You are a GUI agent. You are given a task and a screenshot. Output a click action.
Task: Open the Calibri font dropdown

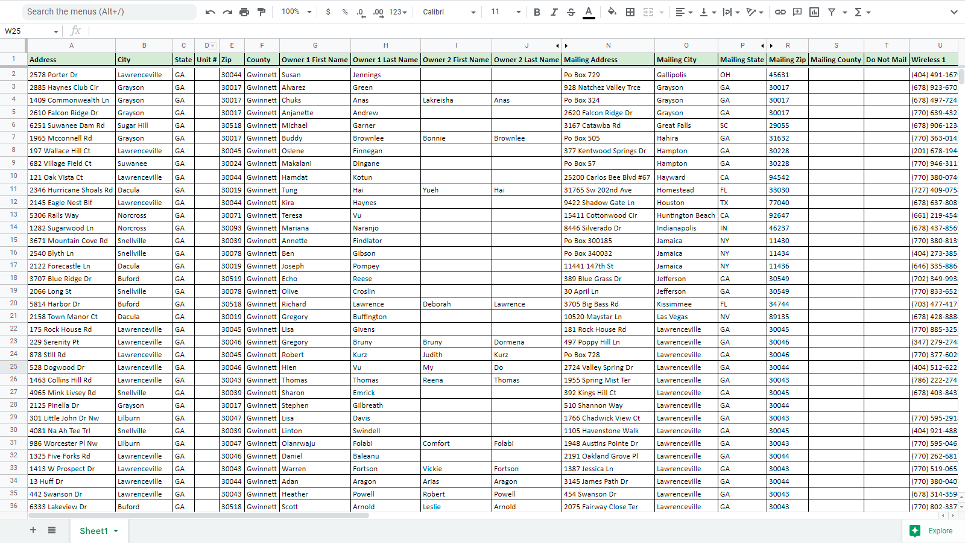click(x=449, y=12)
